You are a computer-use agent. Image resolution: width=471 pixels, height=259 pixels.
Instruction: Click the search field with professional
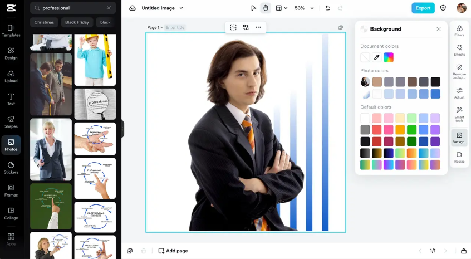click(73, 8)
